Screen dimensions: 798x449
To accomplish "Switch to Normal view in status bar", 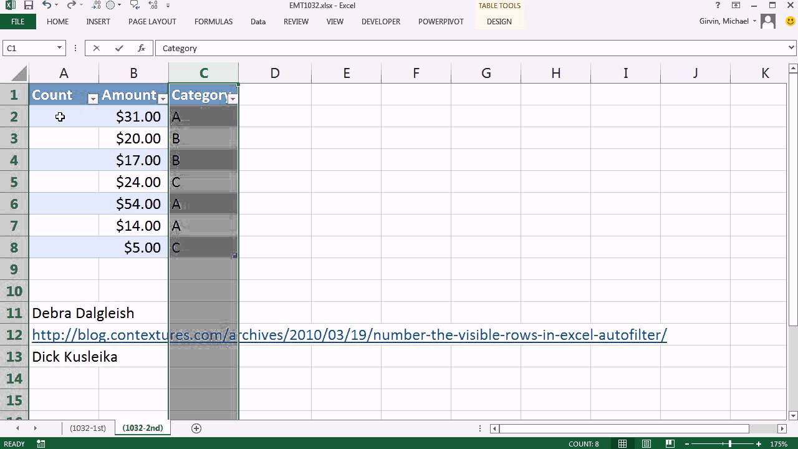I will pyautogui.click(x=622, y=444).
